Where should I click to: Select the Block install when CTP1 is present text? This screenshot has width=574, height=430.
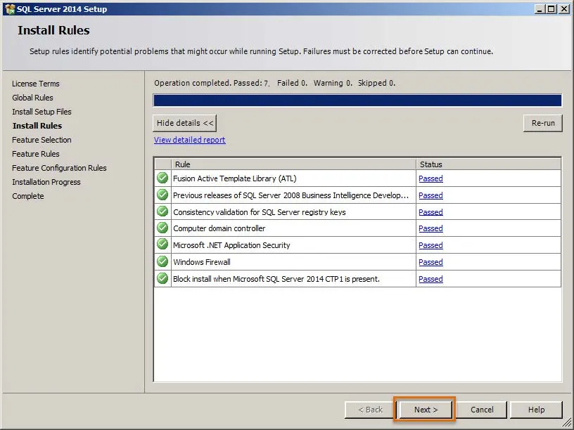point(276,279)
